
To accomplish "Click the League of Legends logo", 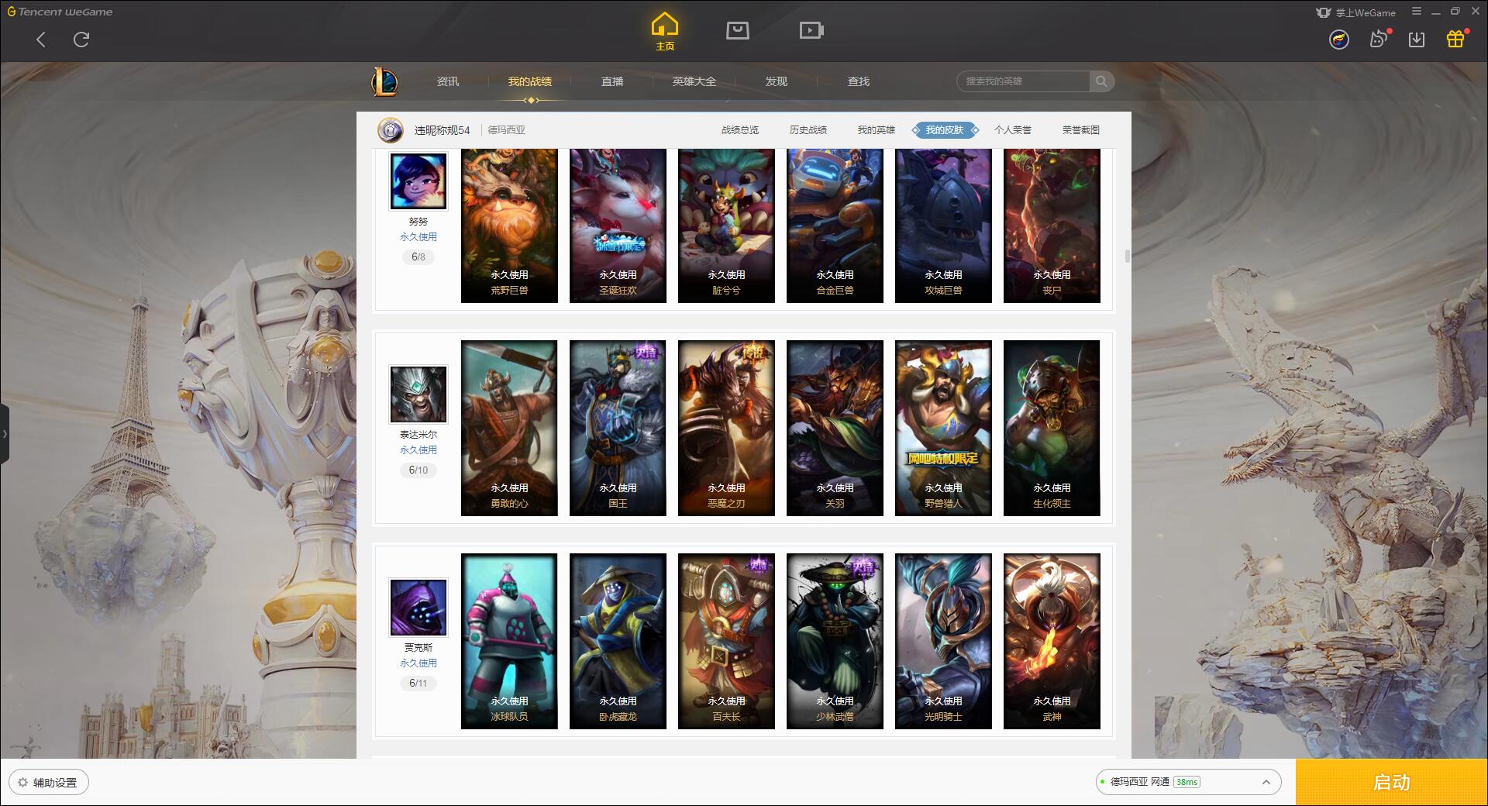I will coord(385,81).
